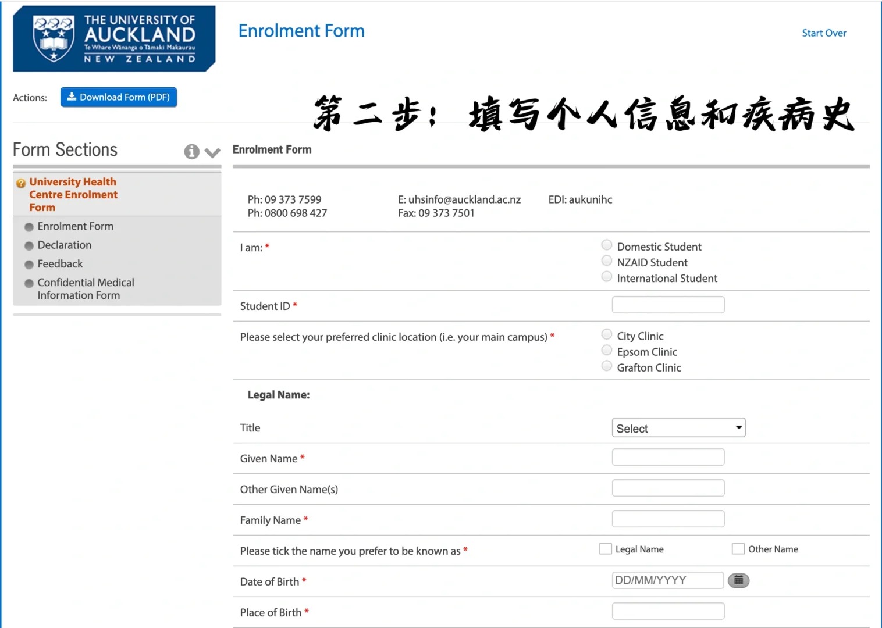Focus the Given Name text box

click(668, 458)
